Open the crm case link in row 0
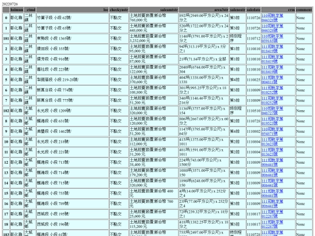 tap(272, 18)
